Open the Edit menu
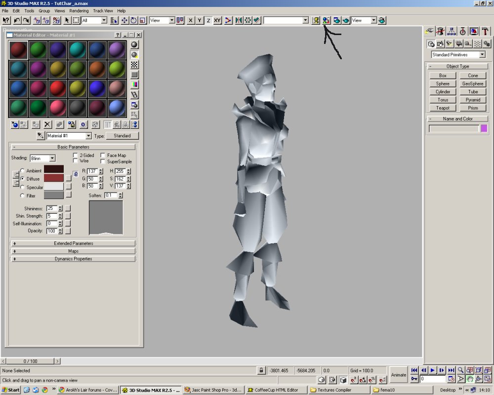Viewport: 494px width, 395px height. click(x=16, y=11)
